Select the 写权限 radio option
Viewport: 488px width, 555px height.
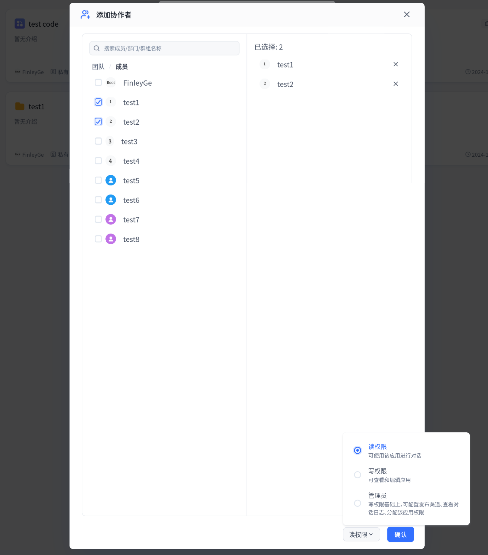[x=357, y=475]
